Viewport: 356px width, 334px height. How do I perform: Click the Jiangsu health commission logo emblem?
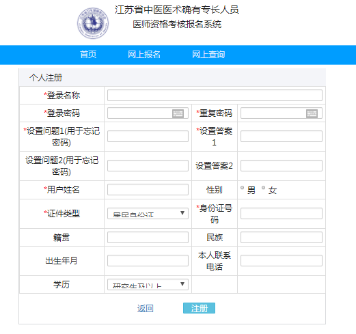pos(93,23)
